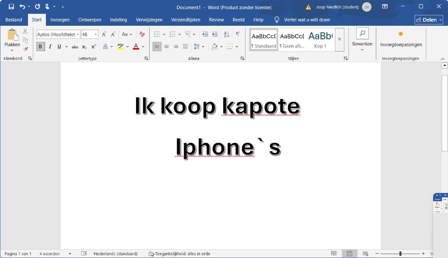Undo the last action
Viewport: 448px width, 258px height.
[22, 7]
